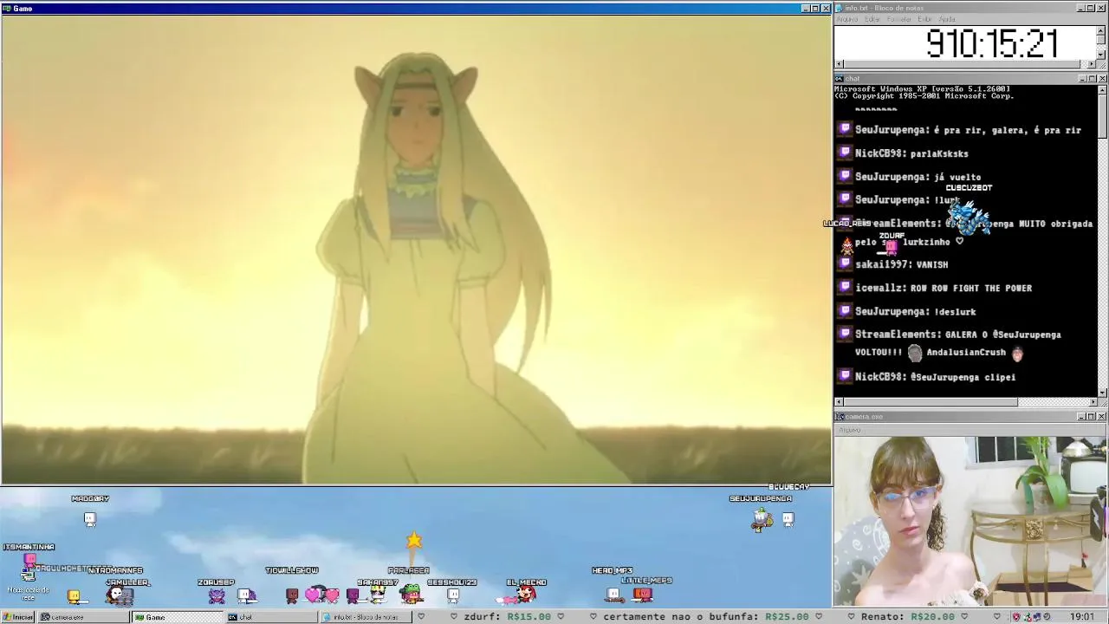Click Twitch badge next to NickCB98 parlaKsksks
Image resolution: width=1109 pixels, height=624 pixels.
(845, 153)
